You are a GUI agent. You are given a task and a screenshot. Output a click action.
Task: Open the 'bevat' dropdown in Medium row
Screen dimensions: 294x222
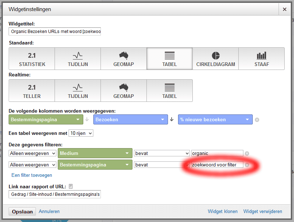pos(162,153)
